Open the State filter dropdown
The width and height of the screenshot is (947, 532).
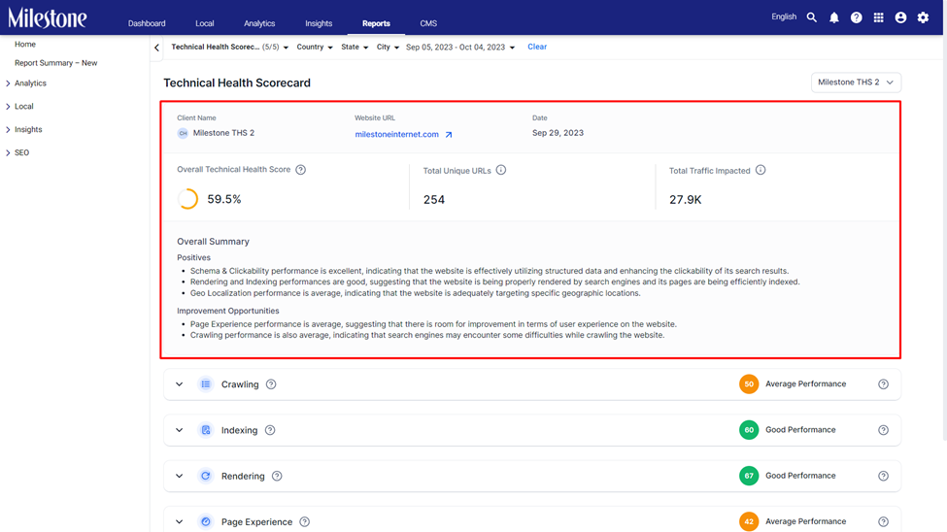[355, 48]
